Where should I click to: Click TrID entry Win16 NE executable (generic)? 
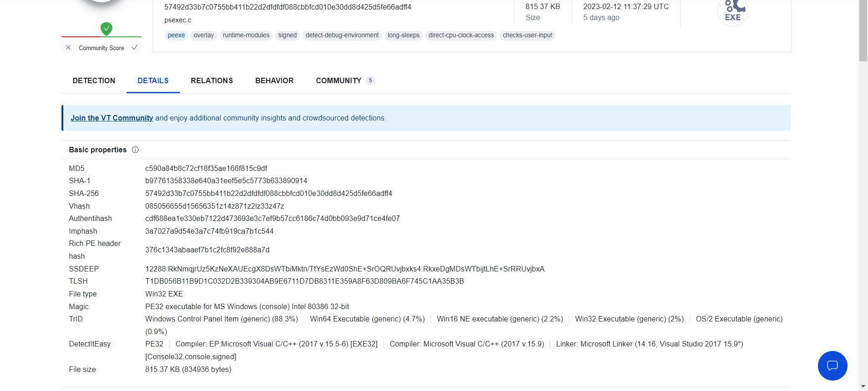500,319
